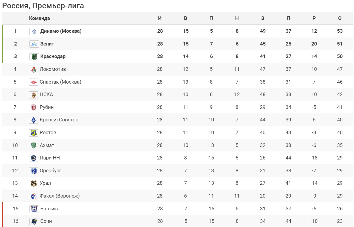Click the Ростов club logo
Image resolution: width=354 pixels, height=227 pixels.
[x=34, y=133]
